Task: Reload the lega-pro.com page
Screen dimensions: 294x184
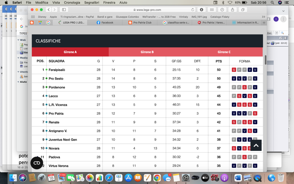Action: 193,10
